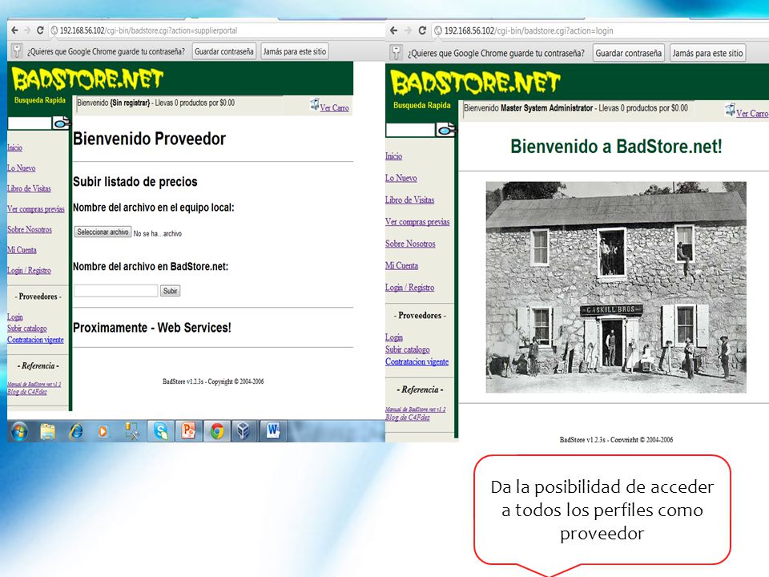This screenshot has width=769, height=577.
Task: Open Ver Carro link in left window
Action: tap(335, 108)
